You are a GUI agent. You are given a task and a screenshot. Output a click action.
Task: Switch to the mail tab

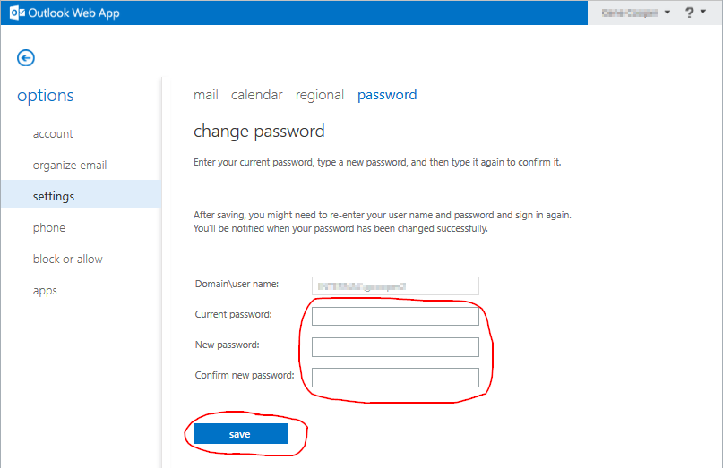[x=206, y=95]
